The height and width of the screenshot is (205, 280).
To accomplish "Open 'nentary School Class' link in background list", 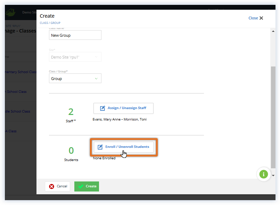I will click(x=21, y=72).
